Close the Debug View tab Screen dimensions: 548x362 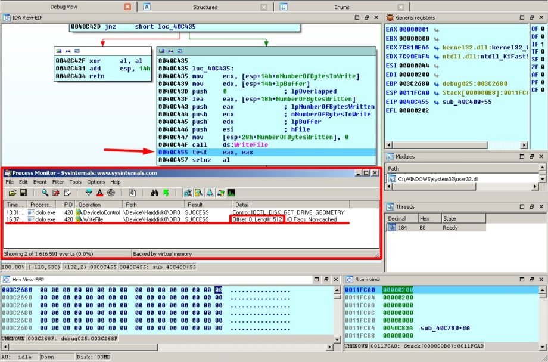[x=127, y=7]
